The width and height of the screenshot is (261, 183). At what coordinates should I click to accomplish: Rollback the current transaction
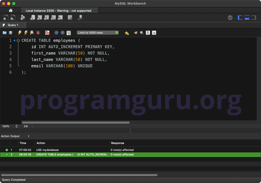[x=63, y=33]
